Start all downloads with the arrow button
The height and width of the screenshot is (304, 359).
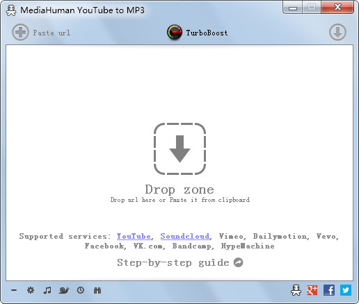click(x=337, y=33)
